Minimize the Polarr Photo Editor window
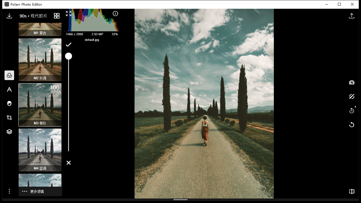361x203 pixels. (x=326, y=4)
